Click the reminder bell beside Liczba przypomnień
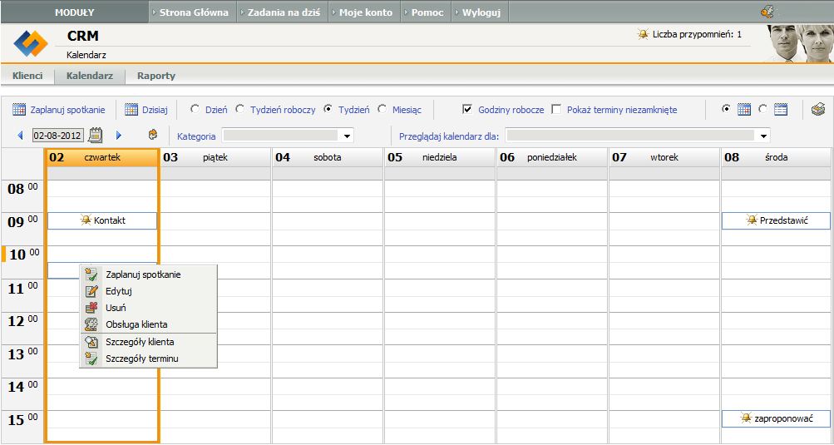 643,35
